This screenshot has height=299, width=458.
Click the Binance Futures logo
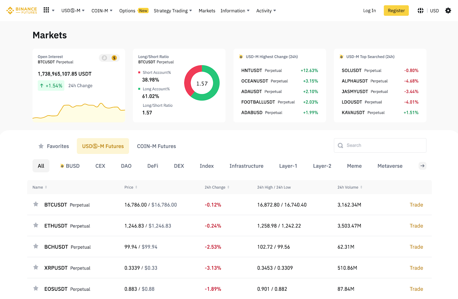(21, 10)
